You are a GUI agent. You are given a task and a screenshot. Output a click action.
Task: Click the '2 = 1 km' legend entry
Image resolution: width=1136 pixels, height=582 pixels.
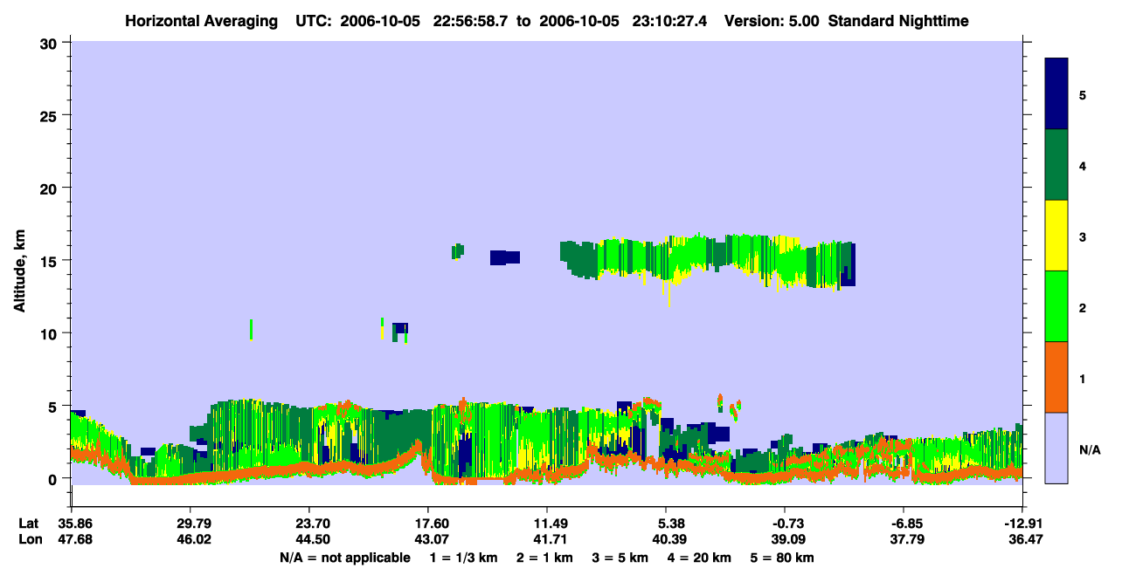544,558
